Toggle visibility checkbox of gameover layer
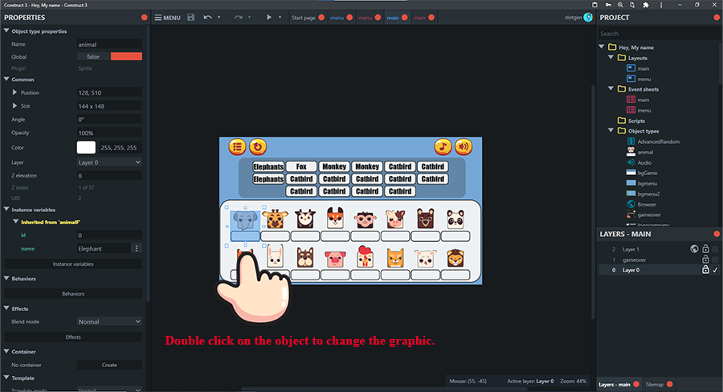Image resolution: width=723 pixels, height=392 pixels. point(715,259)
